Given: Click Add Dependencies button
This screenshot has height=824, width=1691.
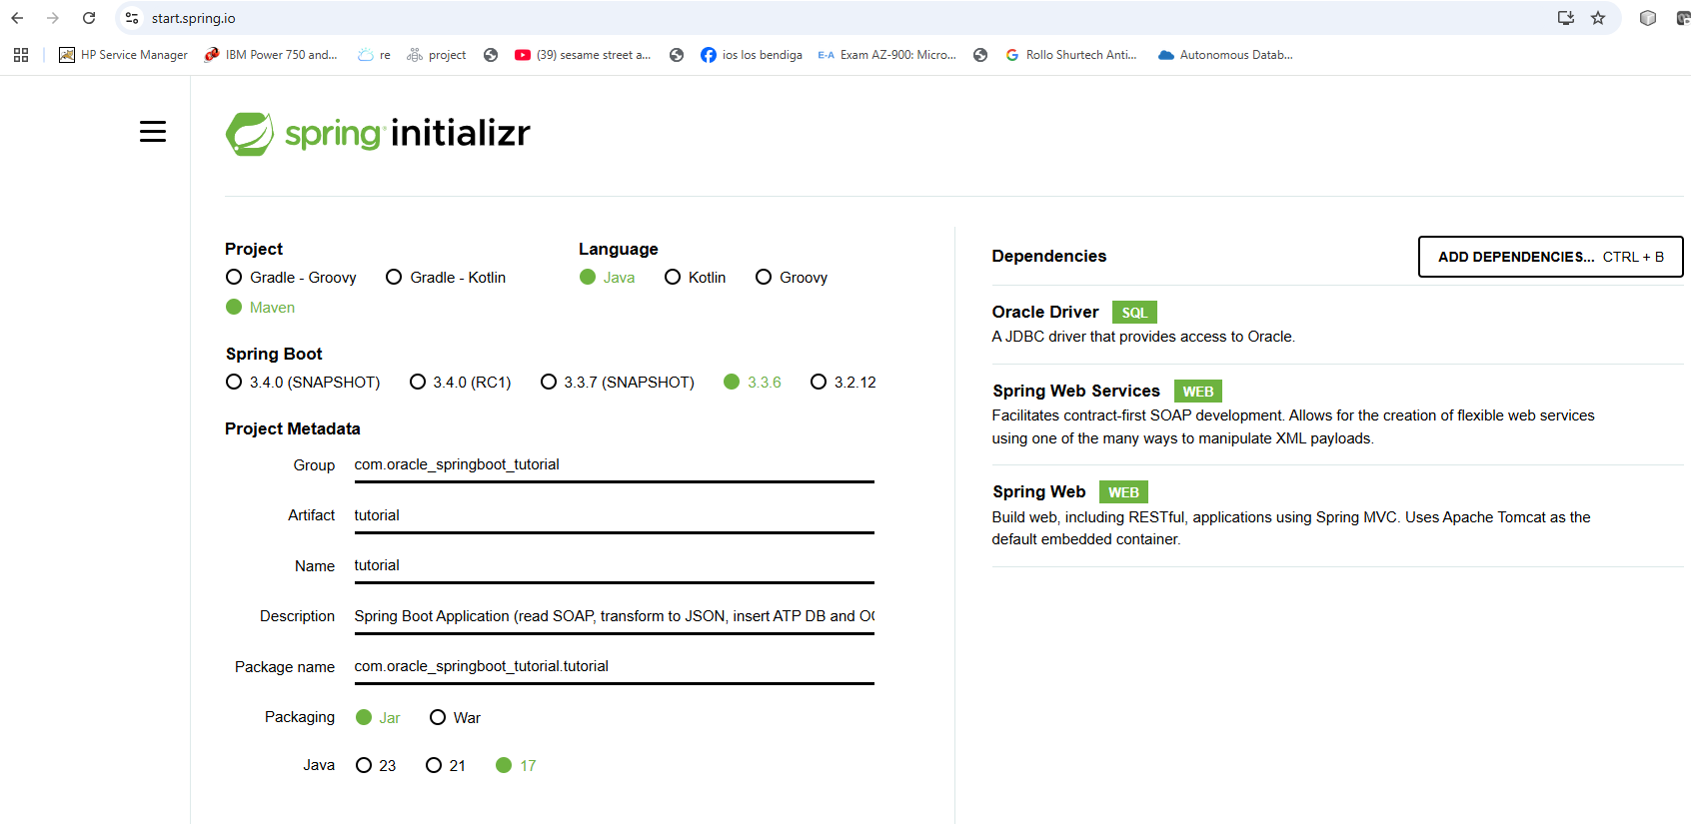Looking at the screenshot, I should point(1550,257).
